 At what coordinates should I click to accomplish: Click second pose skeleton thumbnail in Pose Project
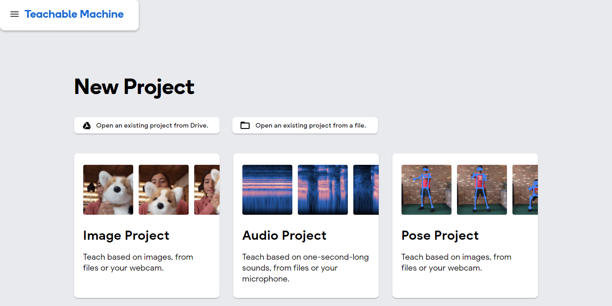point(482,190)
